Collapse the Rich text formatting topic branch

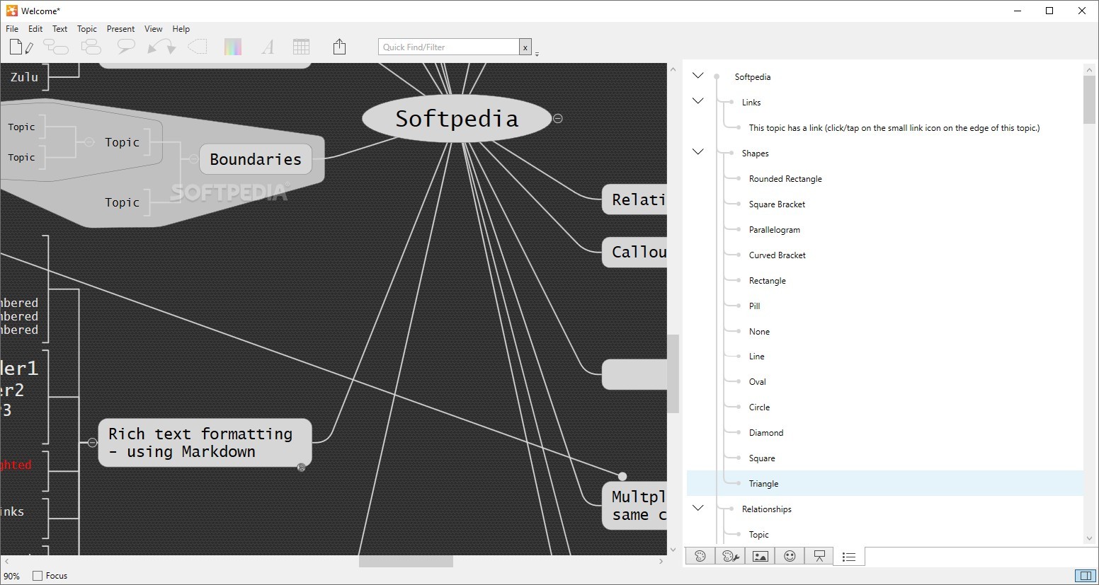click(x=92, y=443)
